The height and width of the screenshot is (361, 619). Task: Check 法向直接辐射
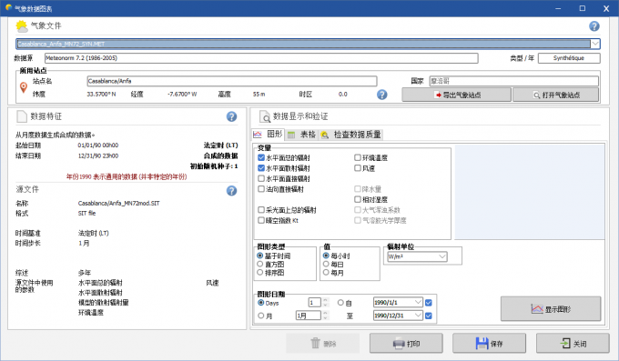pos(261,189)
